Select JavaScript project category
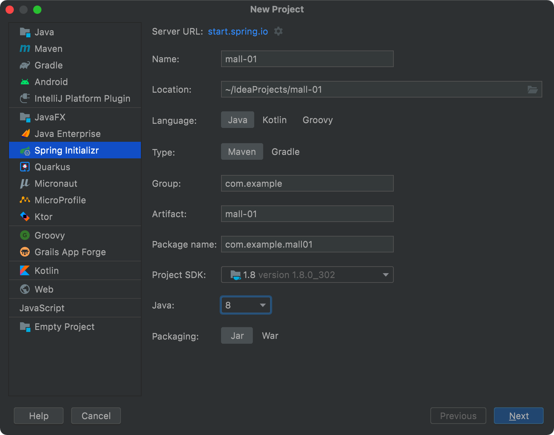 pyautogui.click(x=42, y=308)
